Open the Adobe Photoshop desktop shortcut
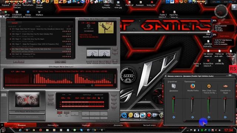The image size is (237, 133). pyautogui.click(x=28, y=14)
